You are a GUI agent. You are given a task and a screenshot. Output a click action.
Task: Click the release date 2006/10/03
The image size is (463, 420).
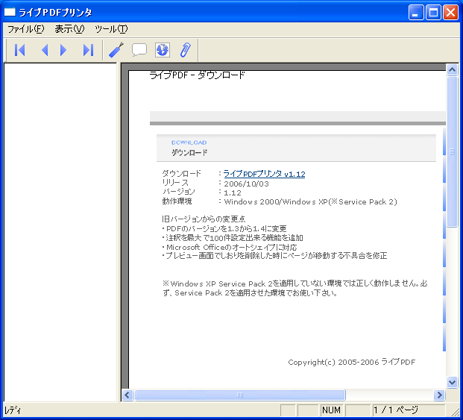[x=246, y=184]
